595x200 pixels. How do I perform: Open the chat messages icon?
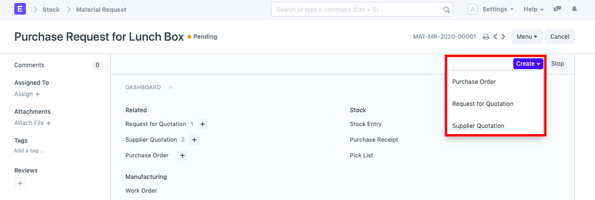[x=557, y=9]
